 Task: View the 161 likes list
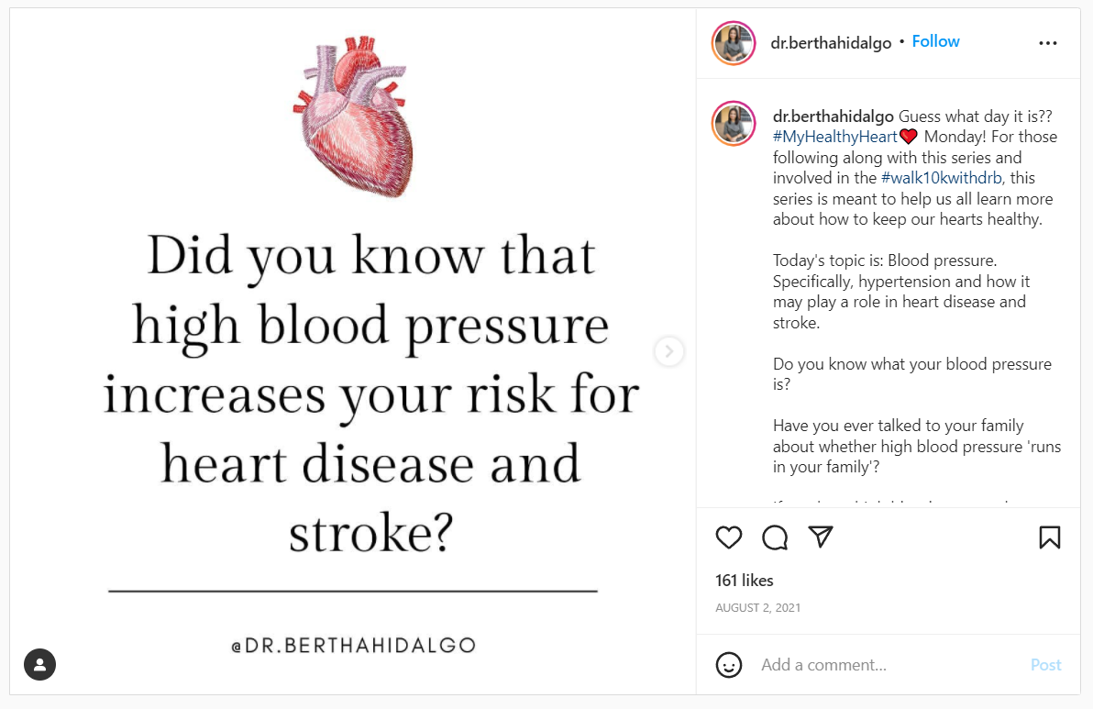click(745, 581)
